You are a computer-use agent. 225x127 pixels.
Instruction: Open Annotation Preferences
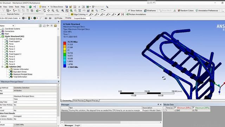207,11
